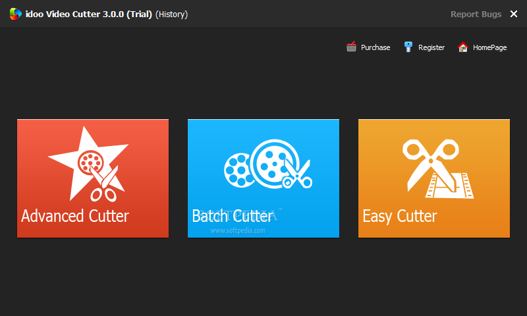The image size is (527, 316).
Task: Close the idoo Video Cutter window
Action: tap(514, 14)
